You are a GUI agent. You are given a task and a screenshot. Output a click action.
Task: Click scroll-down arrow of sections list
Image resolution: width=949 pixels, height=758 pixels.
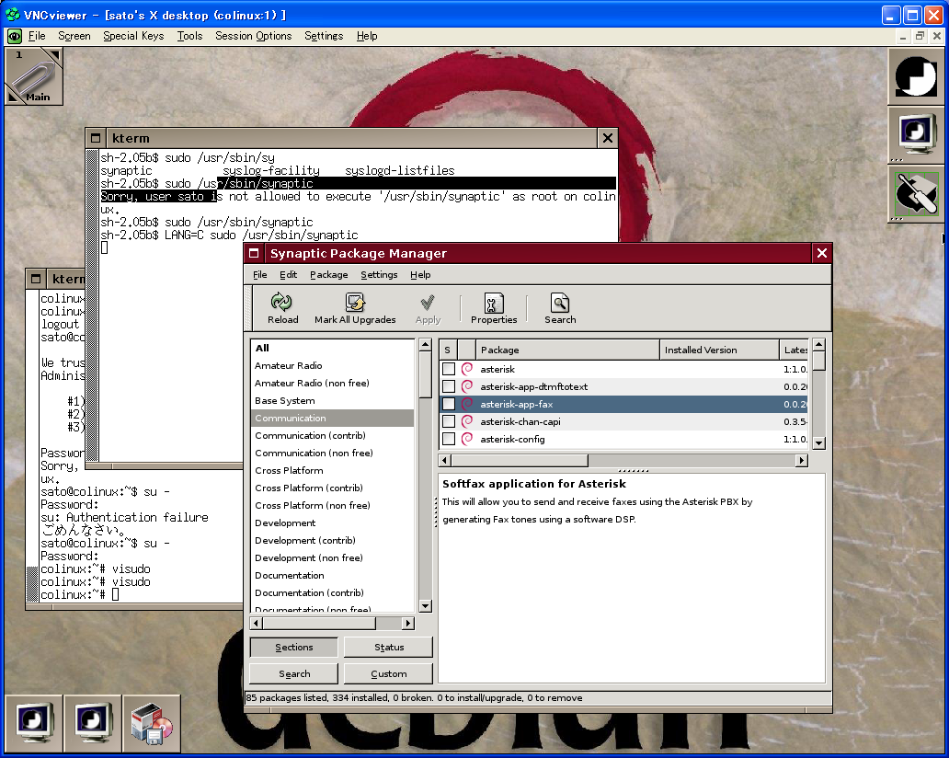click(425, 606)
